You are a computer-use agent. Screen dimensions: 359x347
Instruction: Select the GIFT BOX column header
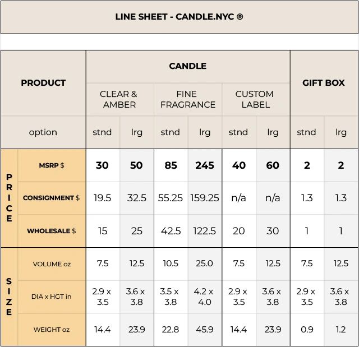(324, 83)
